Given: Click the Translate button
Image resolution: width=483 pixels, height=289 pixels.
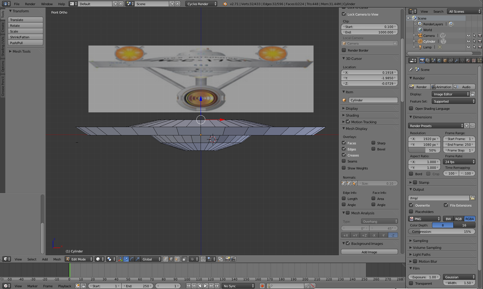Looking at the screenshot, I should pyautogui.click(x=26, y=20).
